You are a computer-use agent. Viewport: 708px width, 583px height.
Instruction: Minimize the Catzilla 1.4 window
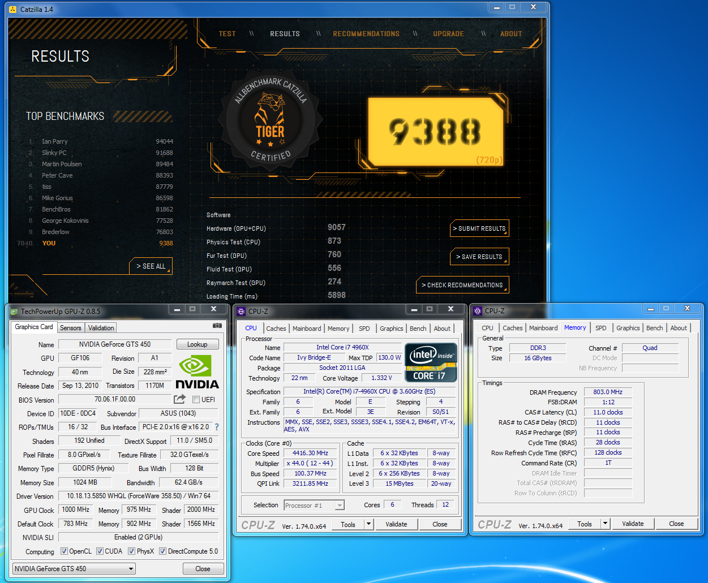click(497, 7)
